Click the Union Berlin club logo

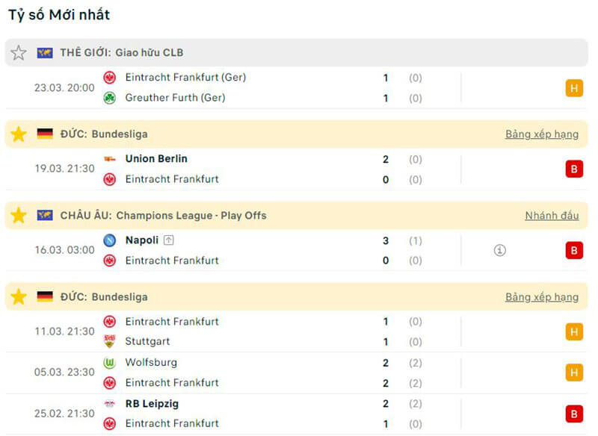point(110,159)
